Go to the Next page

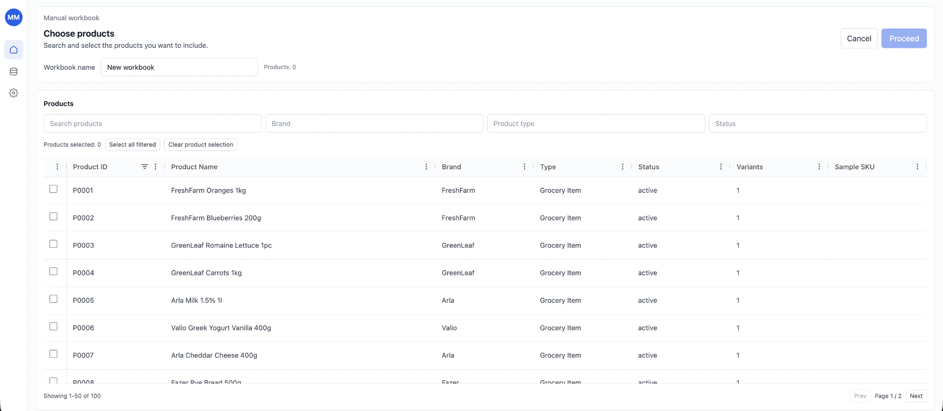(916, 396)
